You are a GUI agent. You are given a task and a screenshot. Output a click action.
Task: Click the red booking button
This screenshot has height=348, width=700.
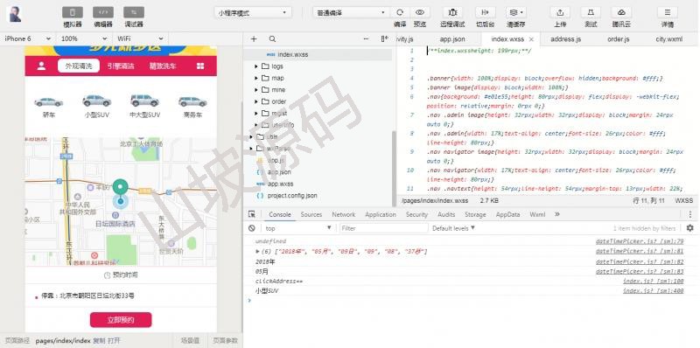point(121,320)
